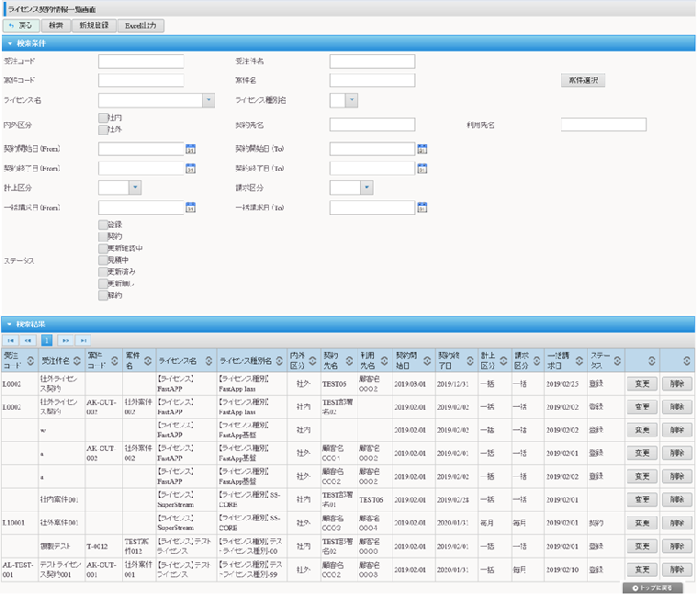Open the ライセンス種別名 dropdown
698x599 pixels.
click(x=352, y=100)
